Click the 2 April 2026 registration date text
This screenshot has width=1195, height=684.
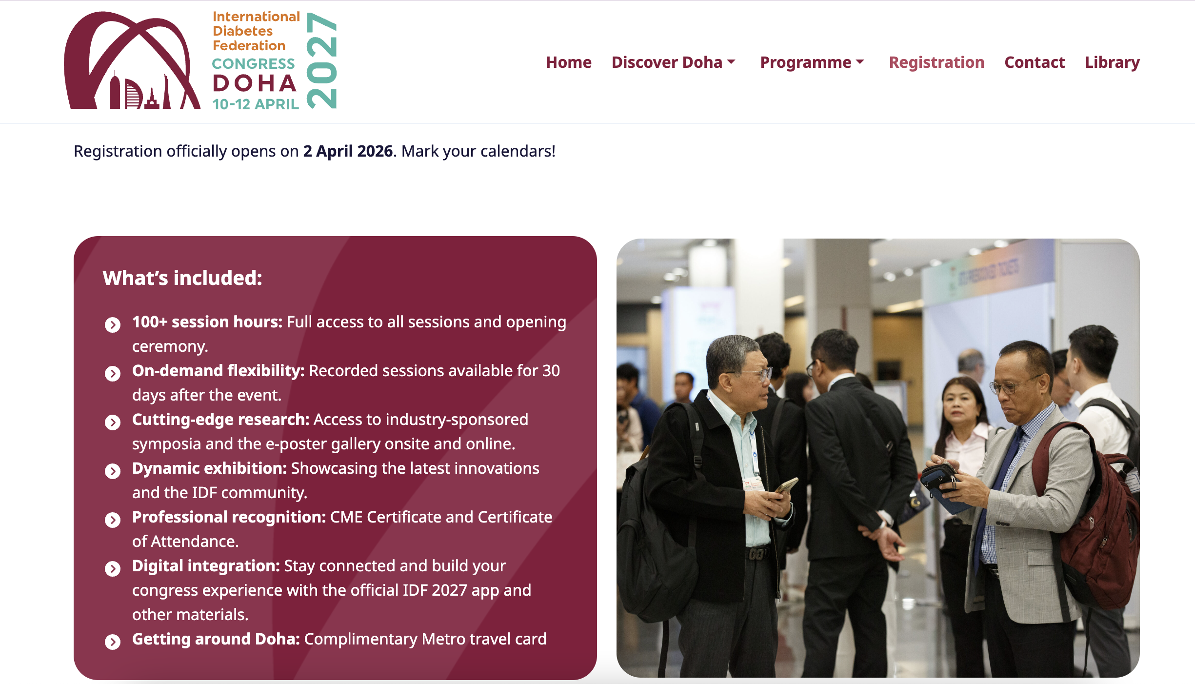pyautogui.click(x=348, y=151)
